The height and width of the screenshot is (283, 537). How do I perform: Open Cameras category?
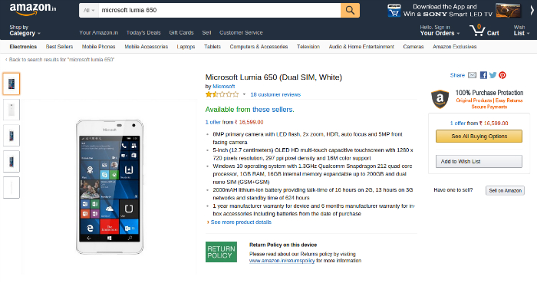tap(413, 47)
